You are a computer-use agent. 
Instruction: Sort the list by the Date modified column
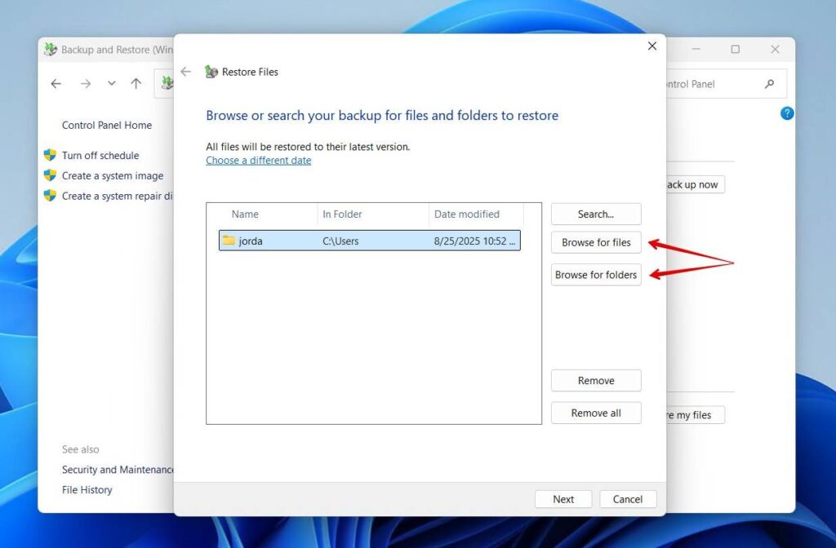tap(468, 214)
